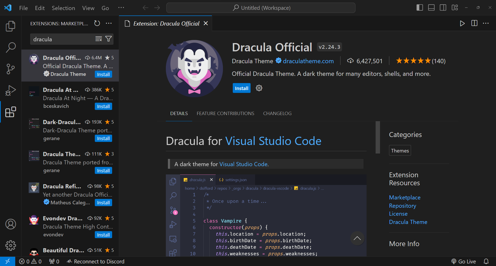Install the 111K Dracula Theme by gerane

(x=103, y=171)
